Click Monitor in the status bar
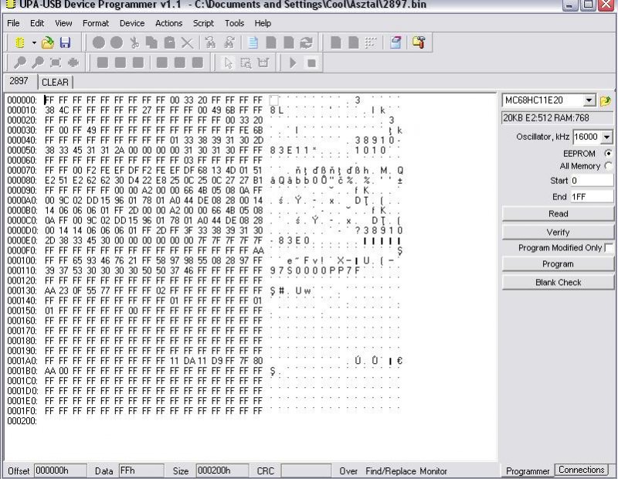This screenshot has height=479, width=618. click(433, 471)
